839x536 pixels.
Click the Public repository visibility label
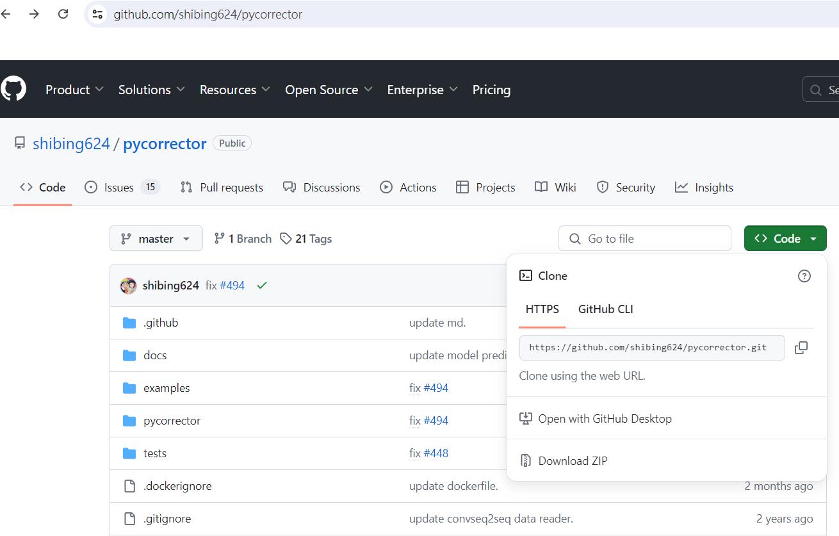point(232,143)
